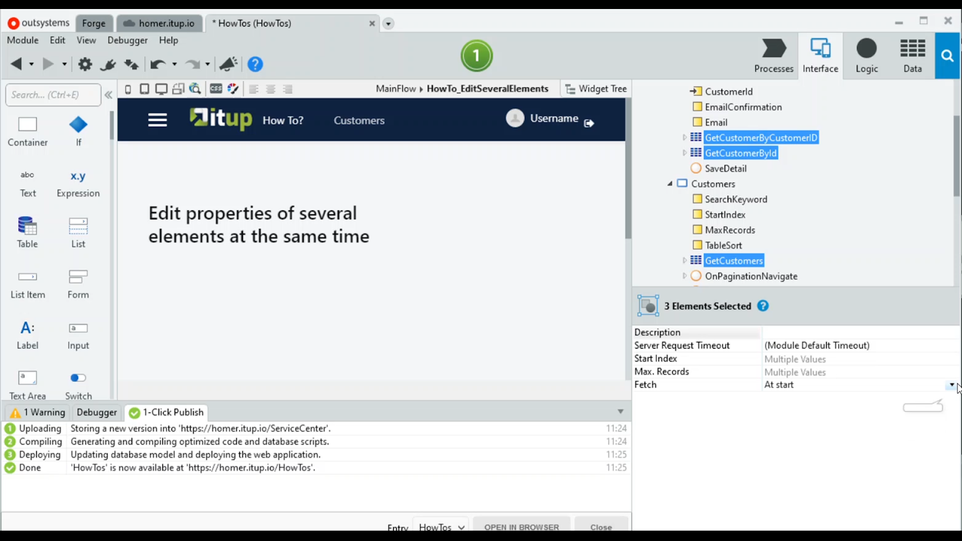Expand OnPaginationNavigate action node

(x=684, y=276)
